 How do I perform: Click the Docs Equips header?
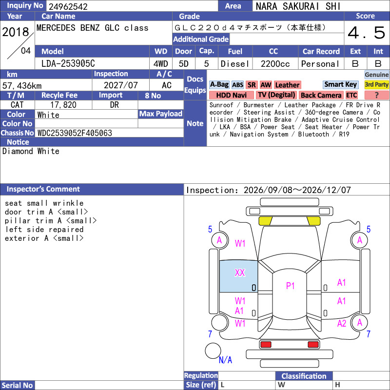click(195, 85)
